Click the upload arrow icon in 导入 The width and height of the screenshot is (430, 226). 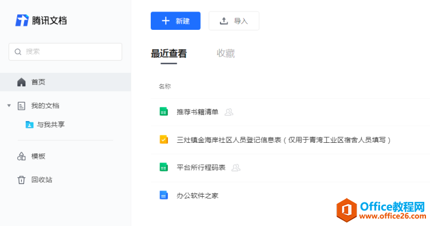[224, 21]
